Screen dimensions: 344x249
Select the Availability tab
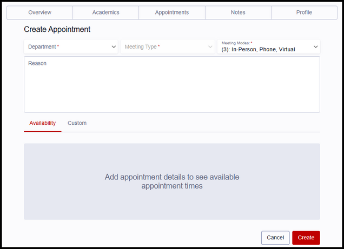pyautogui.click(x=43, y=123)
